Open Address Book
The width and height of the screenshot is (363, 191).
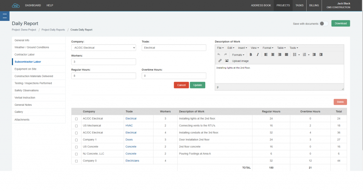point(261,5)
